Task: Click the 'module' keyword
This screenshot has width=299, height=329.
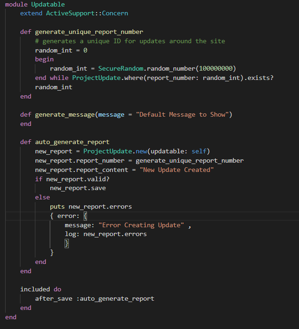Action: coord(16,5)
